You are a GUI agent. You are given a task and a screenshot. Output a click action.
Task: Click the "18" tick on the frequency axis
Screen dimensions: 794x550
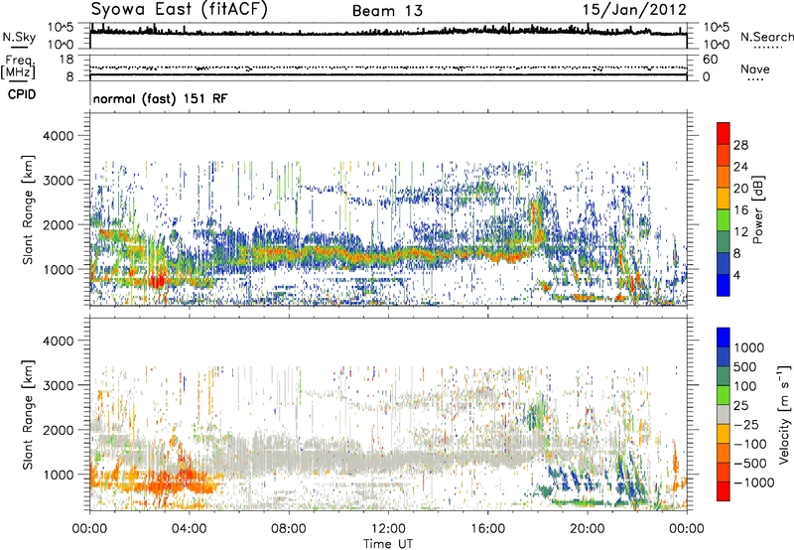[x=66, y=60]
